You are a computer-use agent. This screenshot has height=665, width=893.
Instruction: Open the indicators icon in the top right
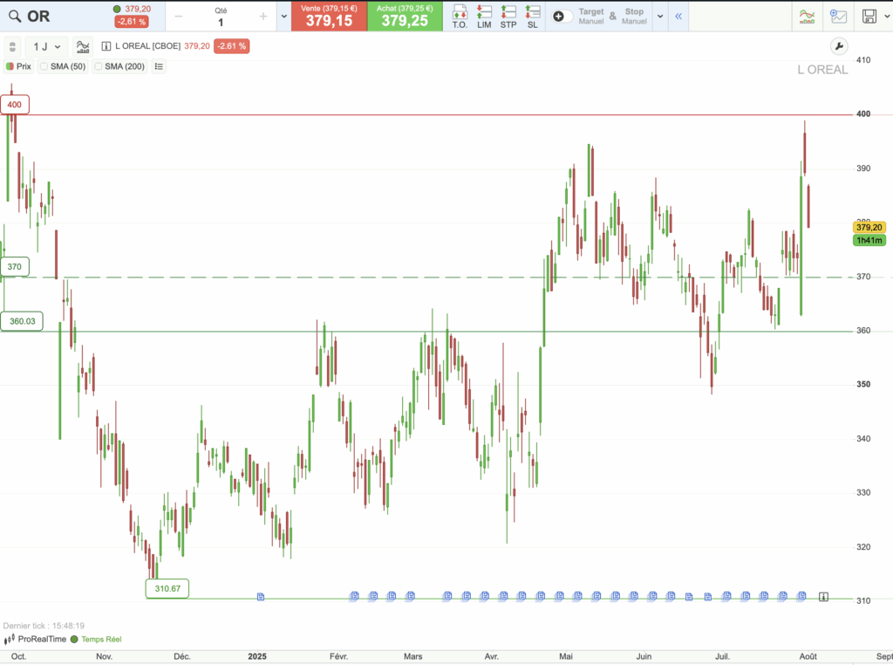[x=807, y=17]
